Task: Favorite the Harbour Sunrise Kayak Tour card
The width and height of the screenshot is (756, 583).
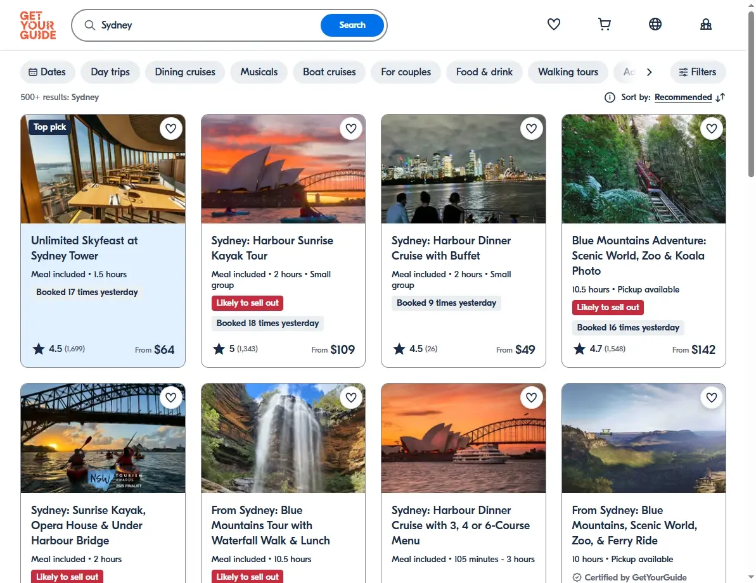Action: pyautogui.click(x=351, y=129)
